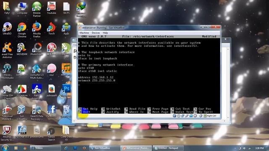
Task: Select the McAfee Security Scan desktop icon
Action: [7, 133]
